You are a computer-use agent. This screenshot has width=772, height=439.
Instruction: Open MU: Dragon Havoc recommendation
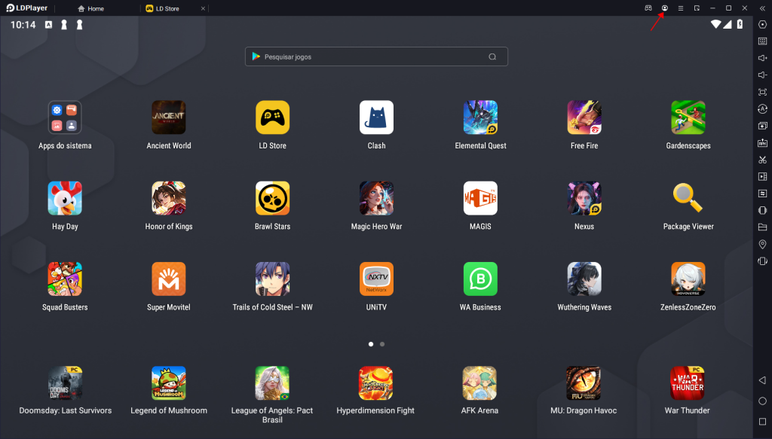pos(584,383)
